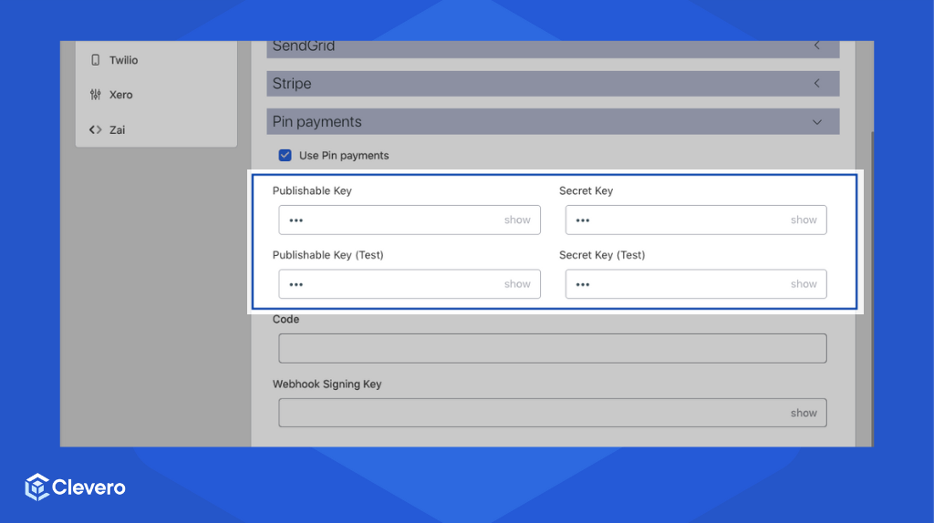This screenshot has width=934, height=523.
Task: Focus the Publishable Key input field
Action: pos(410,220)
